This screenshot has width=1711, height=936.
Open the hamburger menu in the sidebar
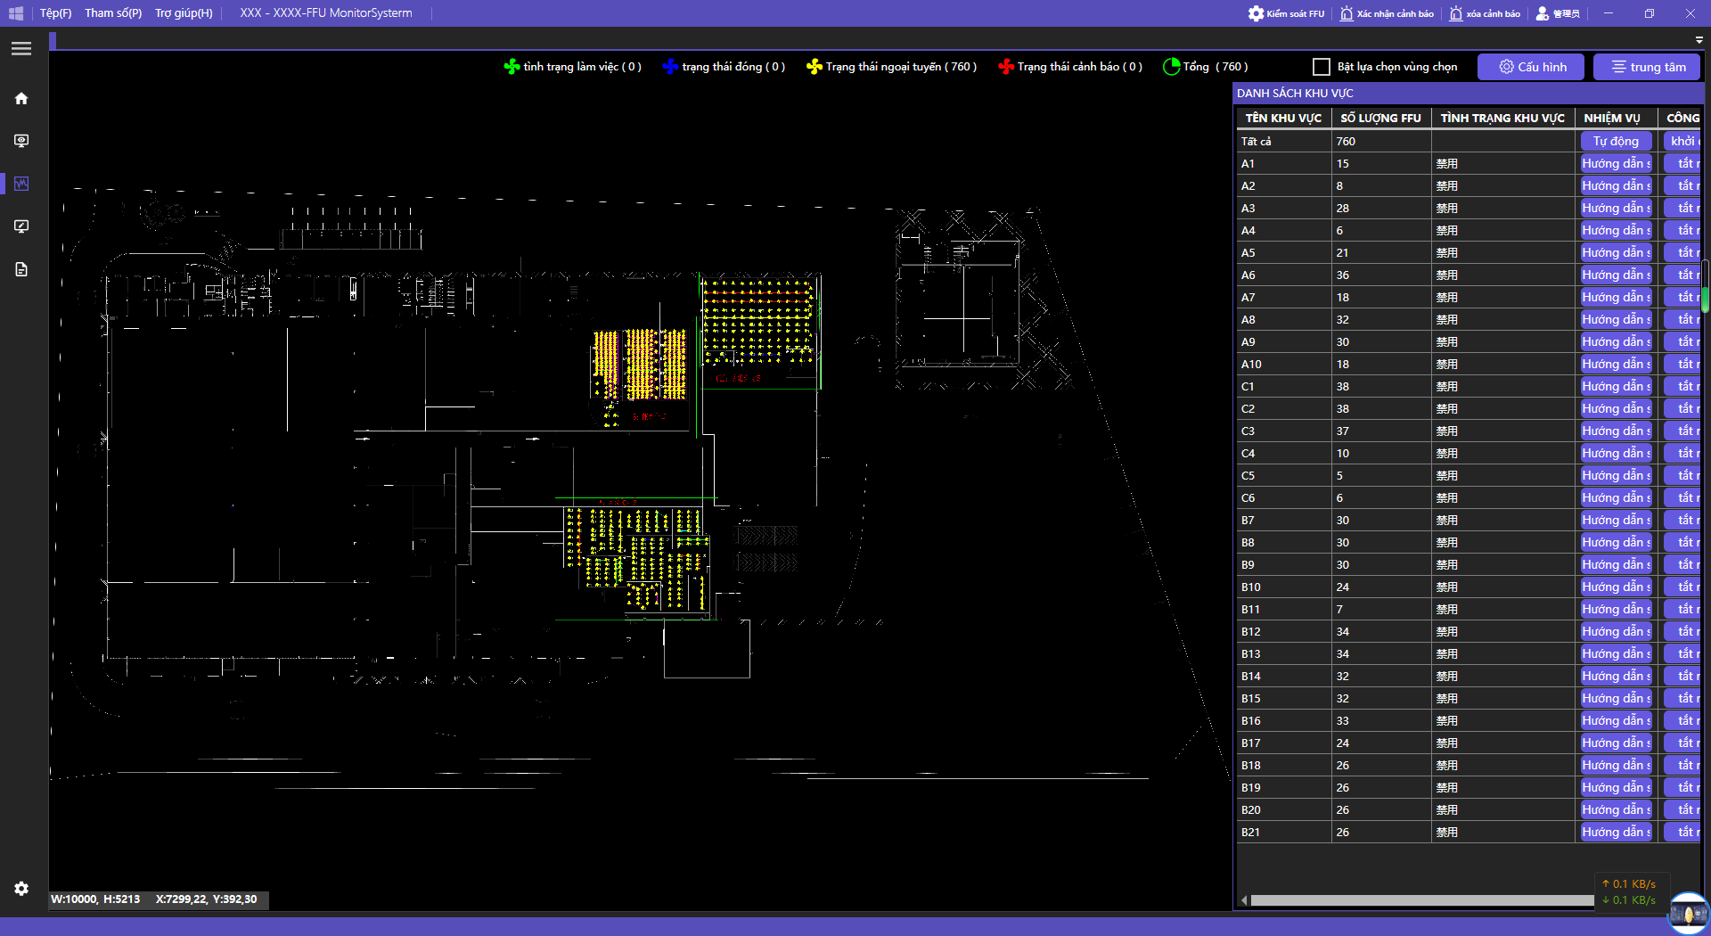click(x=21, y=49)
